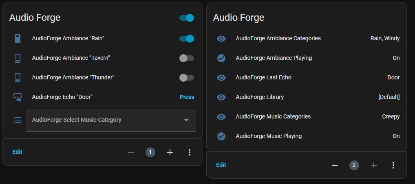
Task: Turn off the Ambiance "Rain" switch
Action: point(187,39)
